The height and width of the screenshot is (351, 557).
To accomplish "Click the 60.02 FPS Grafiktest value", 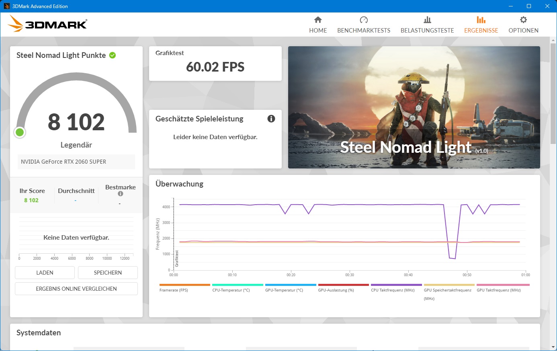I will tap(215, 67).
